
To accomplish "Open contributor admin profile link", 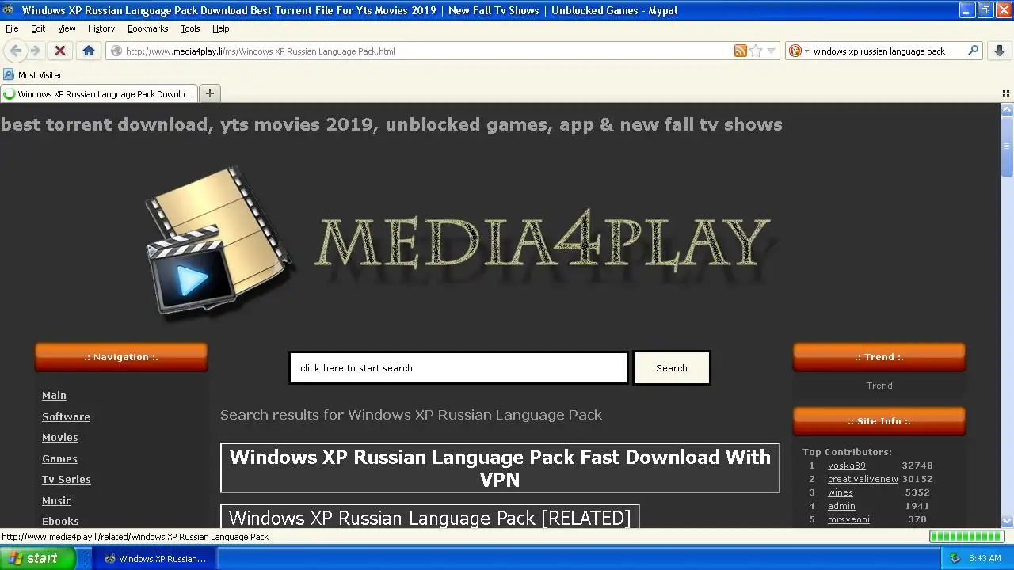I will click(841, 506).
